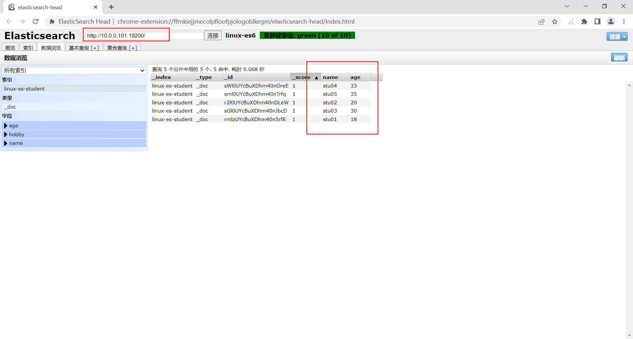This screenshot has height=339, width=633.
Task: Add a new 复合查询 tab with [+]
Action: 133,48
